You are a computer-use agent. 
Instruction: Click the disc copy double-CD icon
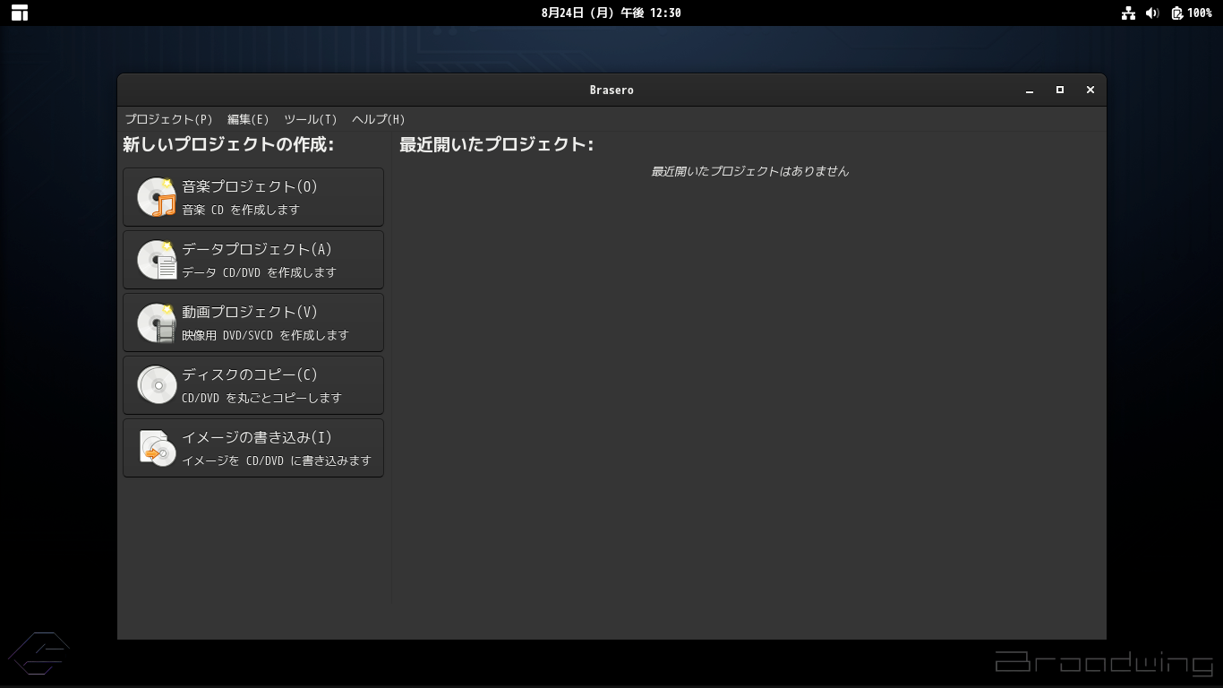pos(157,385)
